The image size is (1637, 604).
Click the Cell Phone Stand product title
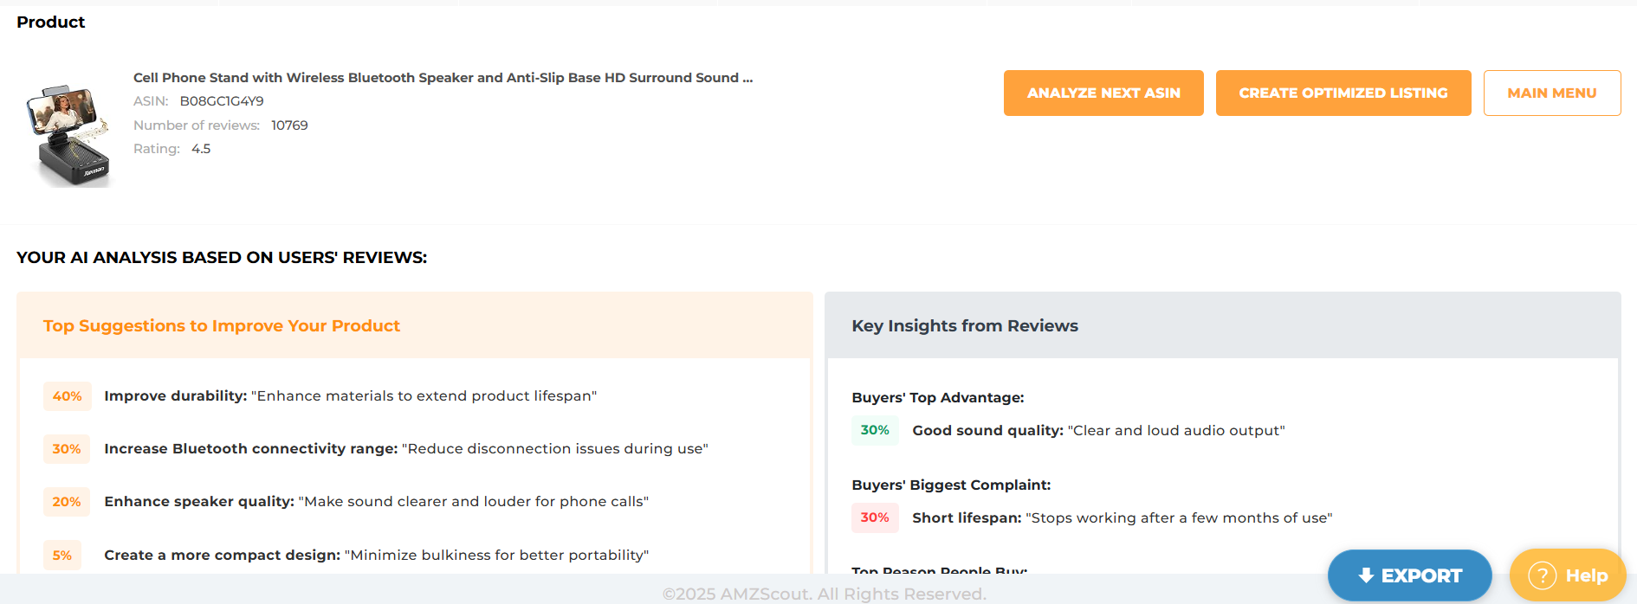[443, 77]
